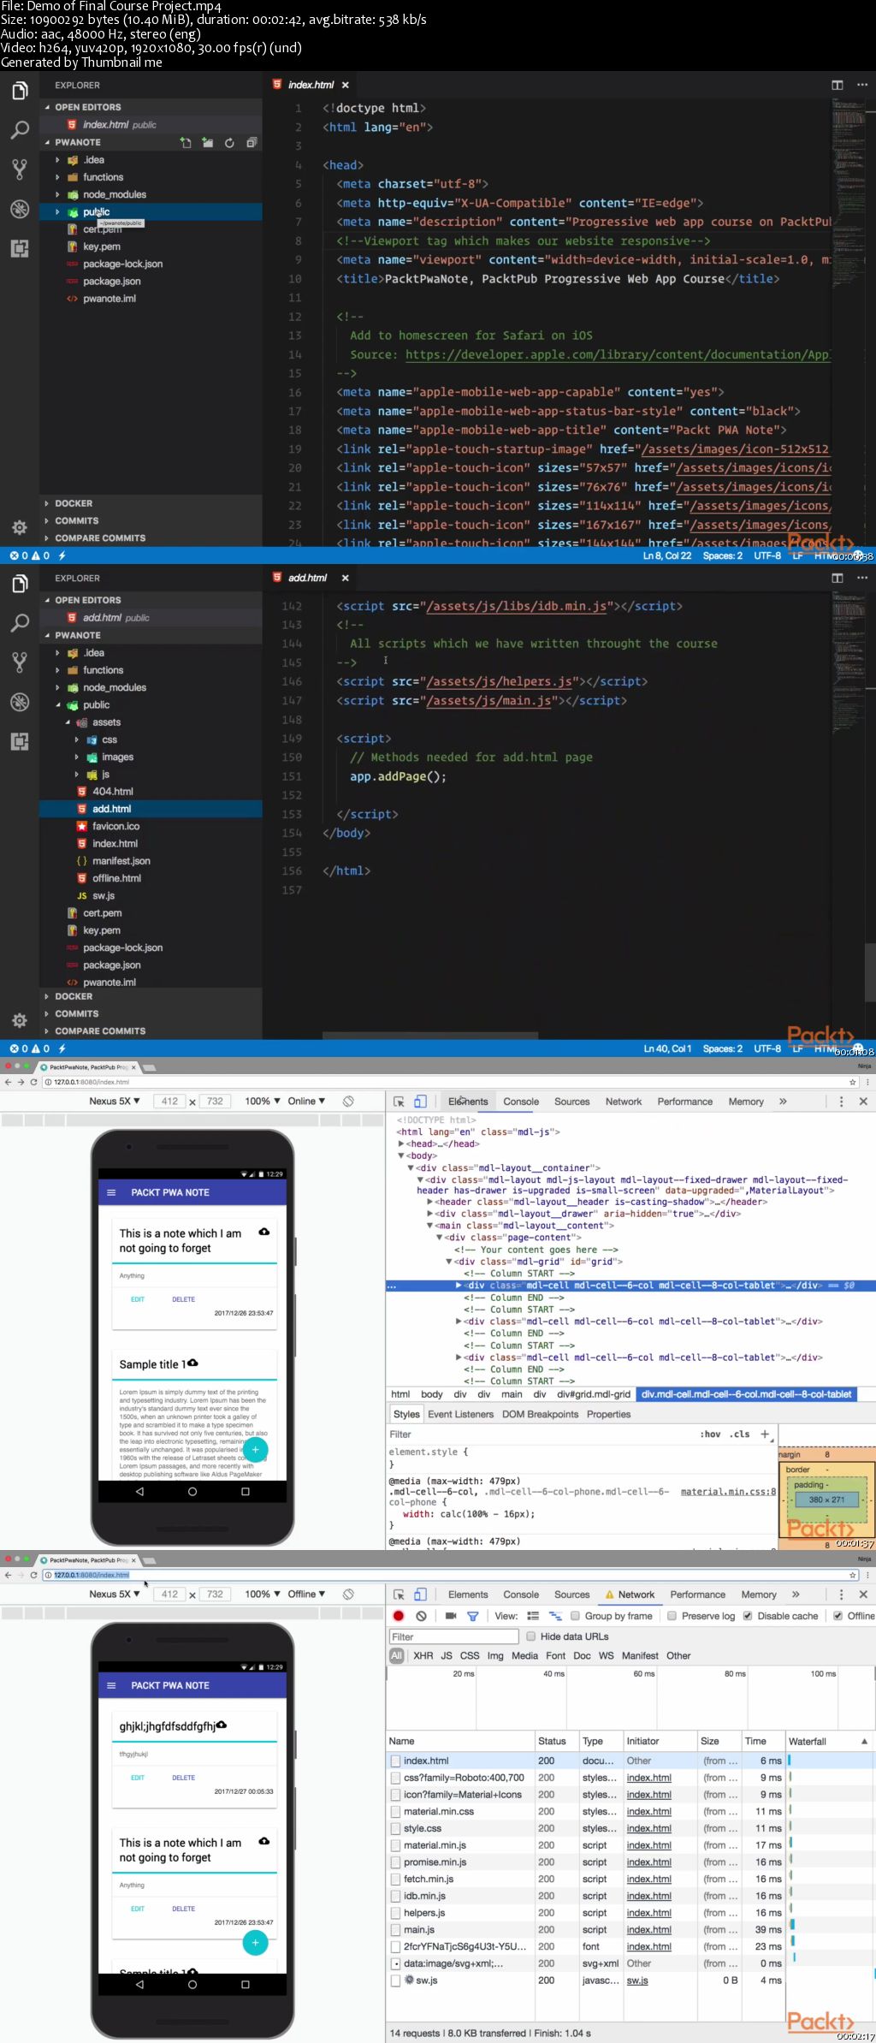
Task: Open the material.min.css:8 source link
Action: coord(728,1492)
